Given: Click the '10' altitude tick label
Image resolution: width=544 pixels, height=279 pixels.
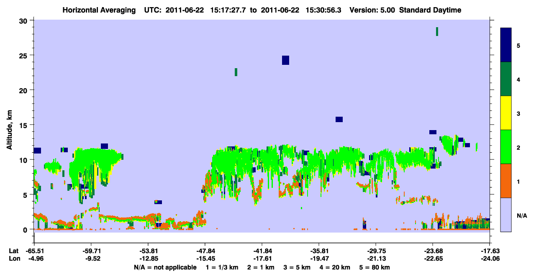Looking at the screenshot, I should [x=24, y=160].
